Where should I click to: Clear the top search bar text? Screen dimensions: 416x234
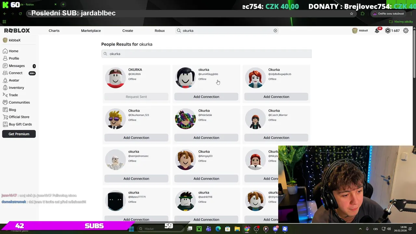pos(275,31)
